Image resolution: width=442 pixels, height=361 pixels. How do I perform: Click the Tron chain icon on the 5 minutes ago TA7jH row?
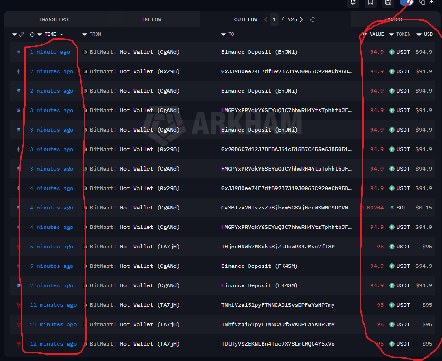tap(19, 247)
